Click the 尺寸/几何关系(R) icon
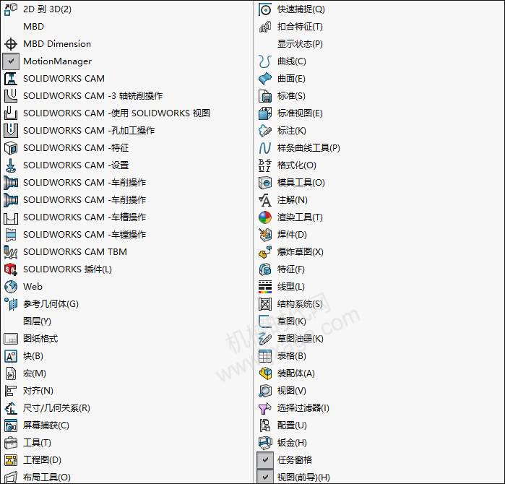 point(11,408)
